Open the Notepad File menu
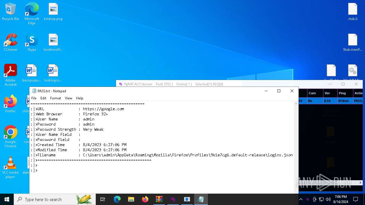Viewport: 365px width, 205px height. [34, 98]
